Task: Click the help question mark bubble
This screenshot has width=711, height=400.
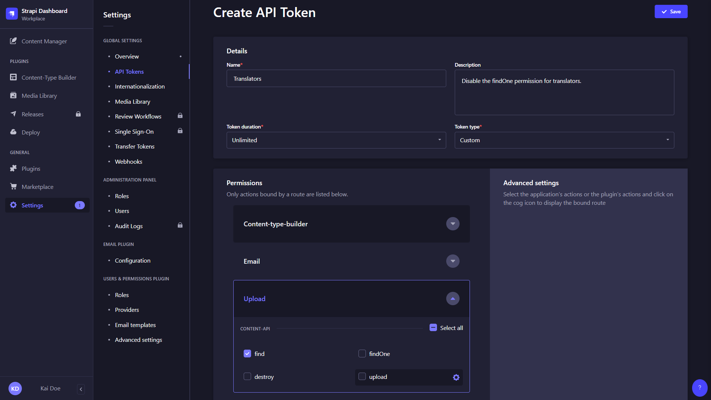Action: [699, 388]
